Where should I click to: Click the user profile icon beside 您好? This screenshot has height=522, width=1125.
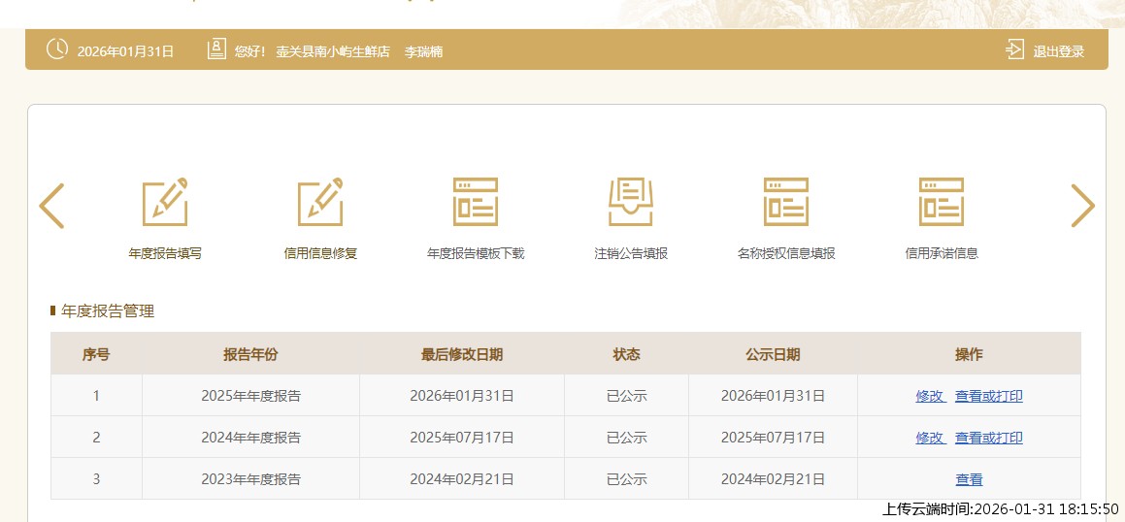[216, 49]
